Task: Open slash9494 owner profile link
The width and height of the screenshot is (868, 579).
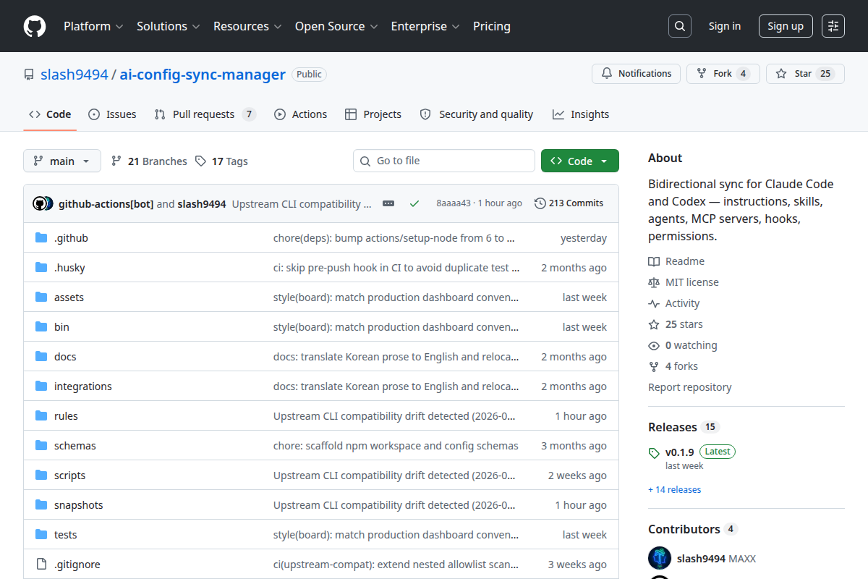Action: click(75, 74)
